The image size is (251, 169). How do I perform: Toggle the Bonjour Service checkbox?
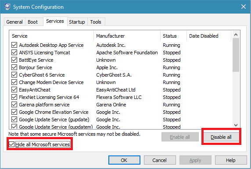click(14, 67)
